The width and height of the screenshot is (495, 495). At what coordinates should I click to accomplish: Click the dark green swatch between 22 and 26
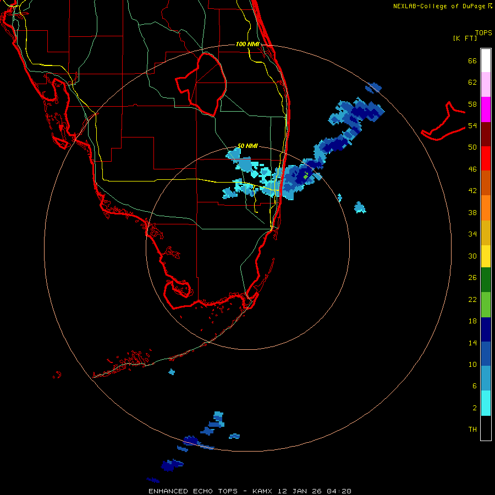tap(486, 280)
